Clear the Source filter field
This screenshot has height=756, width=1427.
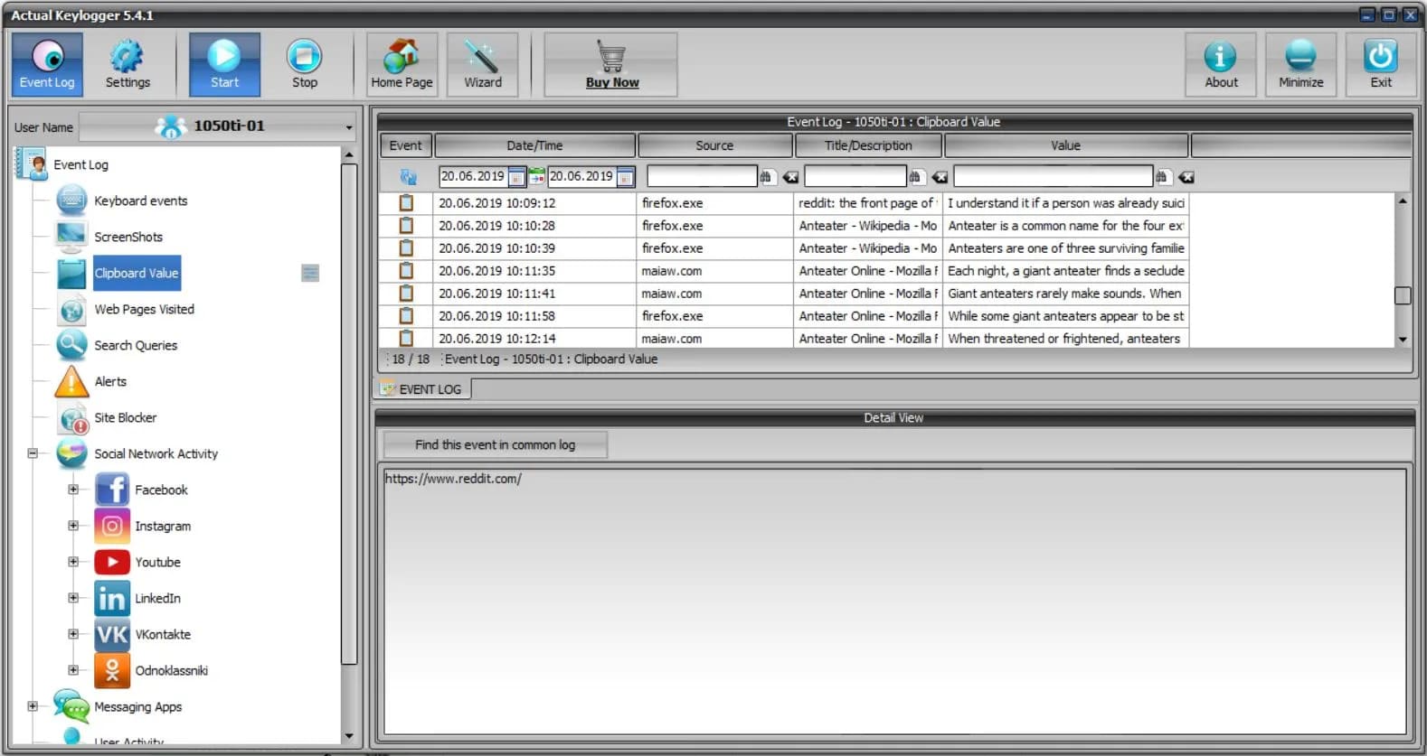(790, 177)
